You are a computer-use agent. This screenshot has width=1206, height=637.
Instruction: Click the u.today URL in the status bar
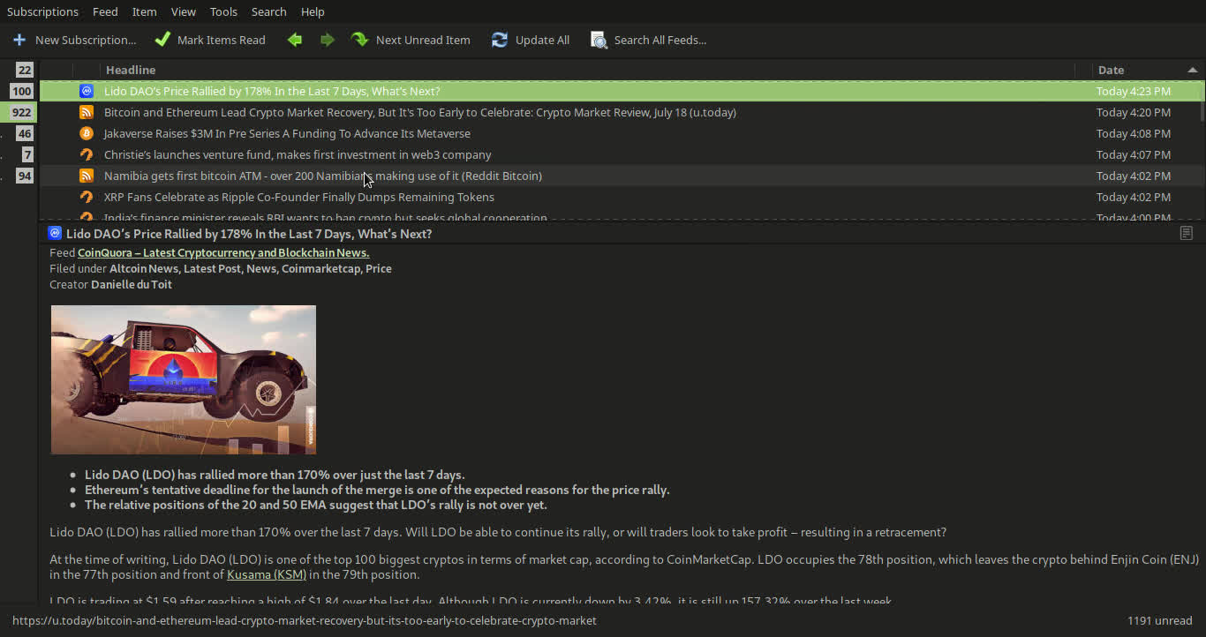click(305, 620)
